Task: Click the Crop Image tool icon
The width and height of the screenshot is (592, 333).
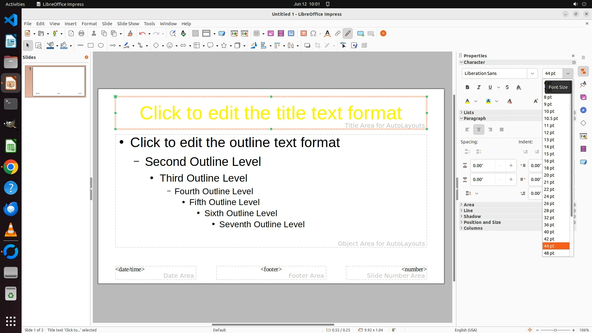Action: (317, 46)
